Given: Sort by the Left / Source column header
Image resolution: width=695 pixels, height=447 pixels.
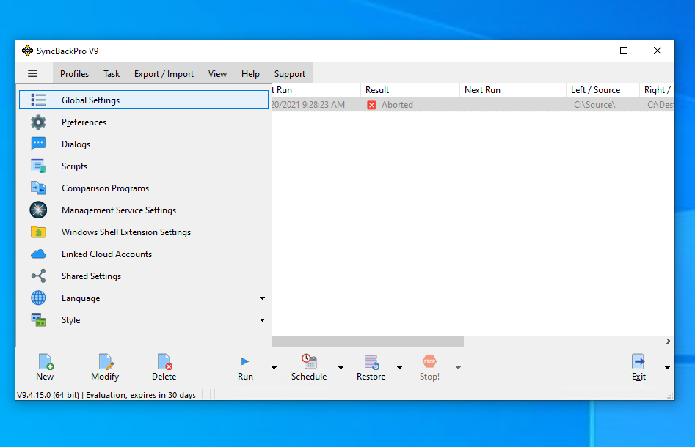Looking at the screenshot, I should coord(603,90).
